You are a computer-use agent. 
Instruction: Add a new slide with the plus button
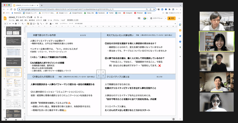[x=5, y=24]
